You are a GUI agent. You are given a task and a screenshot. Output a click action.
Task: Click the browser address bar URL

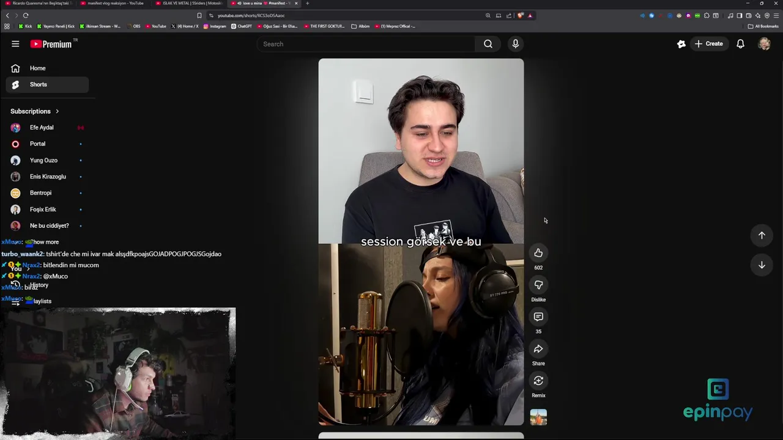pyautogui.click(x=251, y=15)
